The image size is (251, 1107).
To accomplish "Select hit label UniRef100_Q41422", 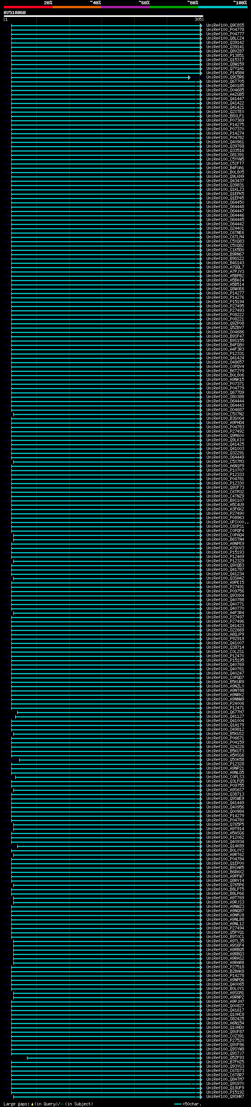I will point(225,103).
